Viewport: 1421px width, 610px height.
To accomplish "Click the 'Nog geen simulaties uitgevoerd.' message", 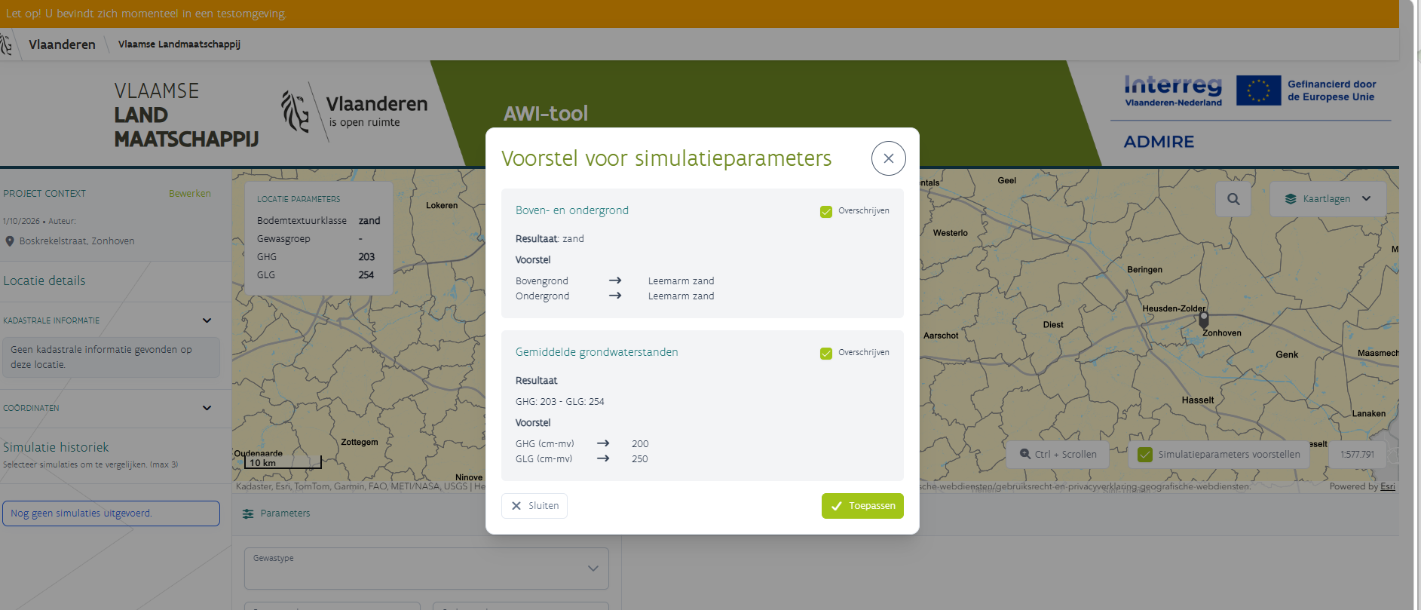I will (x=111, y=513).
